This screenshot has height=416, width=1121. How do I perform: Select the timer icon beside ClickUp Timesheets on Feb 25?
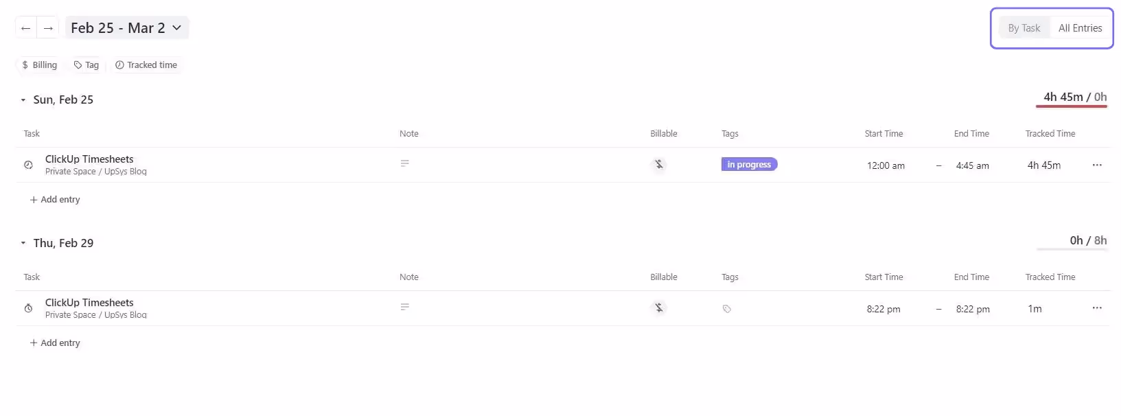coord(28,165)
